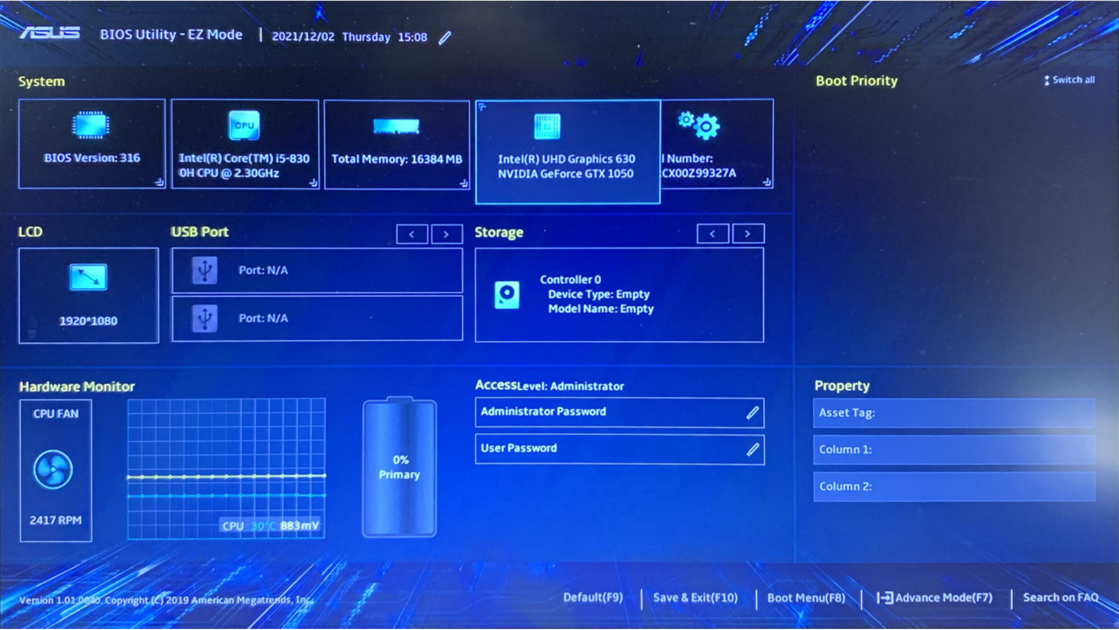This screenshot has width=1119, height=630.
Task: Go to previous USB Port page
Action: pos(412,234)
